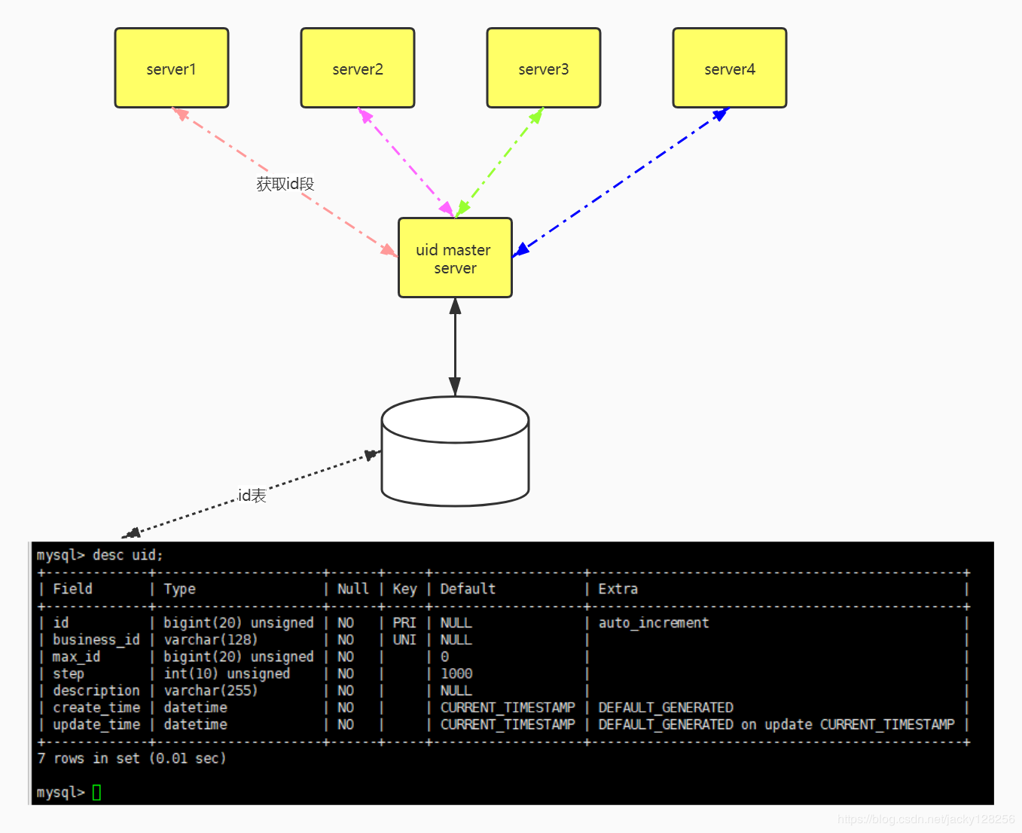Click DEFAULT_GENERATED in create_time row
This screenshot has height=833, width=1022.
point(666,707)
